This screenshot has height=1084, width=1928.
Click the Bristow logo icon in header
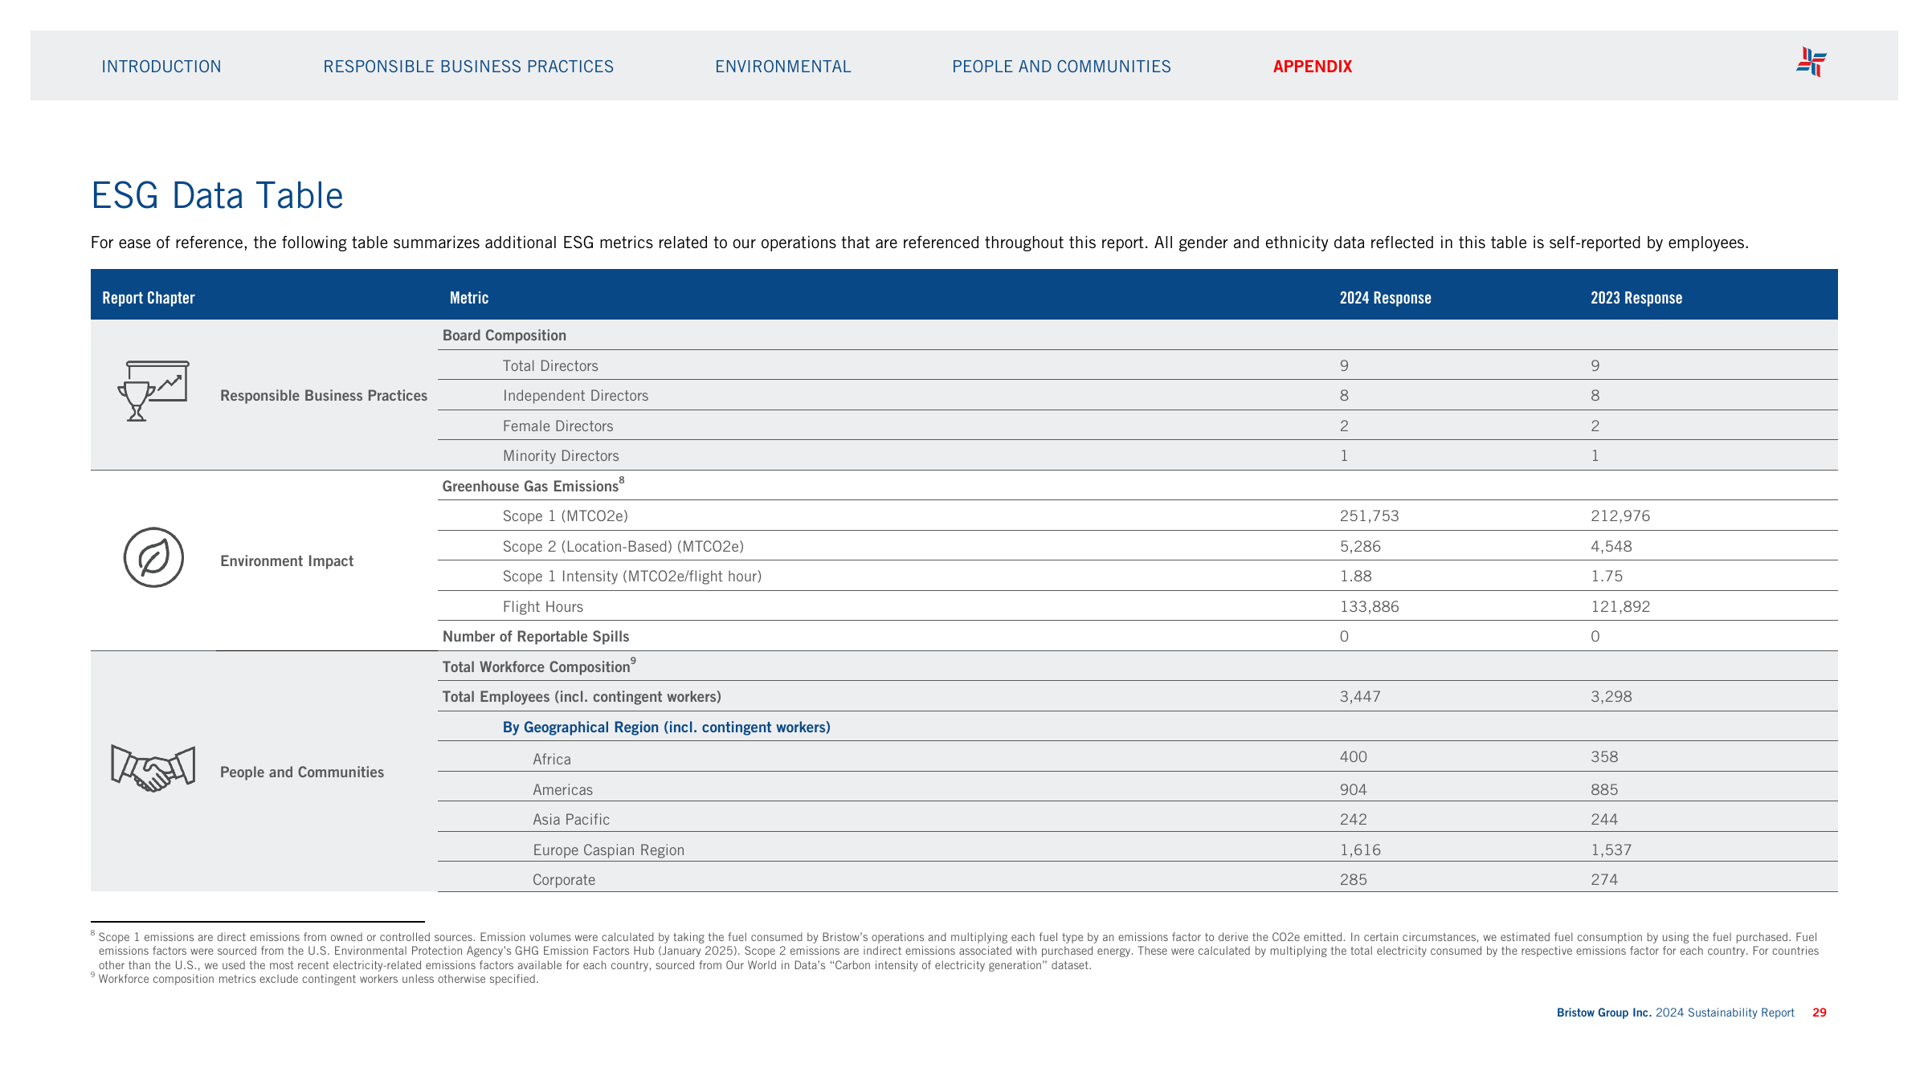tap(1812, 62)
